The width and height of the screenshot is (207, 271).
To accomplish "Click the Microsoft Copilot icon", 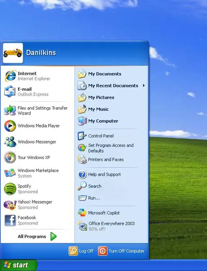I will tap(82, 213).
